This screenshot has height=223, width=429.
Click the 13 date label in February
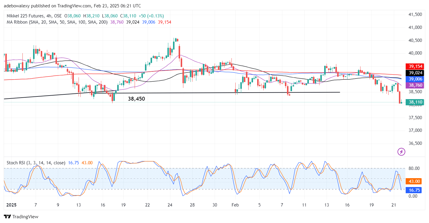point(327,204)
